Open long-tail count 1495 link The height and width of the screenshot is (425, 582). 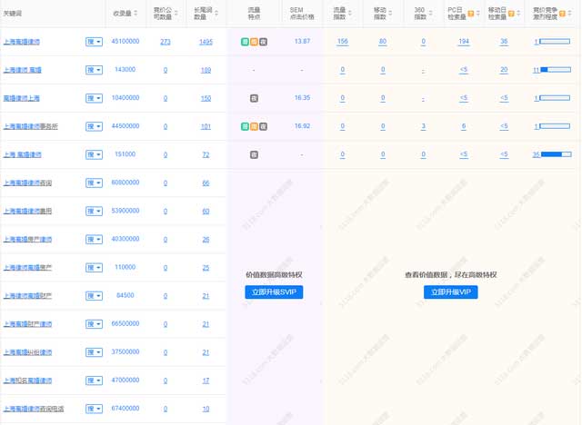[206, 42]
